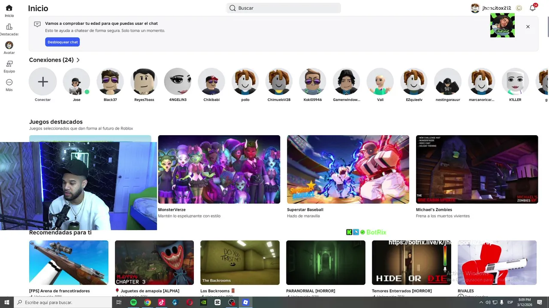Click the Superstar Baseball title text
Screen dimensions: 549x308
[305, 210]
